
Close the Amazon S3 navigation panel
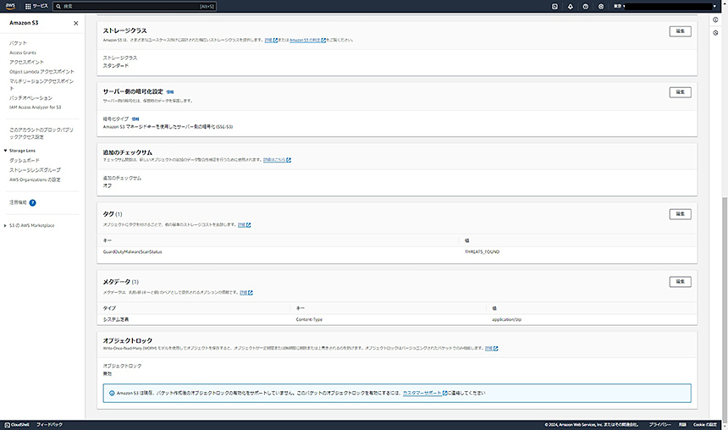pos(75,23)
